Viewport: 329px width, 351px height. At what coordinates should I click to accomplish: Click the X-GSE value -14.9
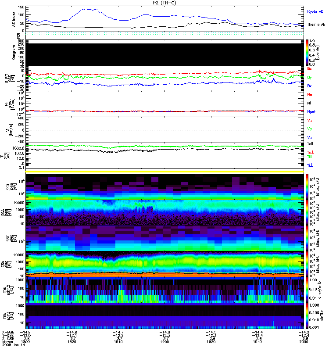(25, 332)
